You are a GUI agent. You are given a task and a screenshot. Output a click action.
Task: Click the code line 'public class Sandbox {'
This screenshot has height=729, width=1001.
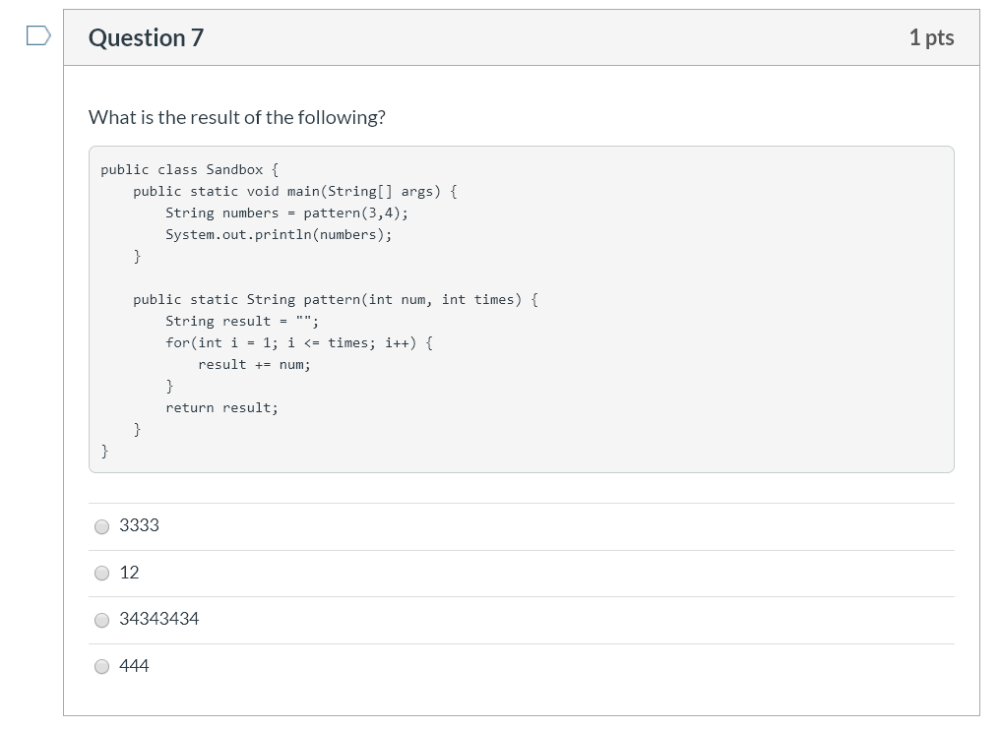coord(190,170)
